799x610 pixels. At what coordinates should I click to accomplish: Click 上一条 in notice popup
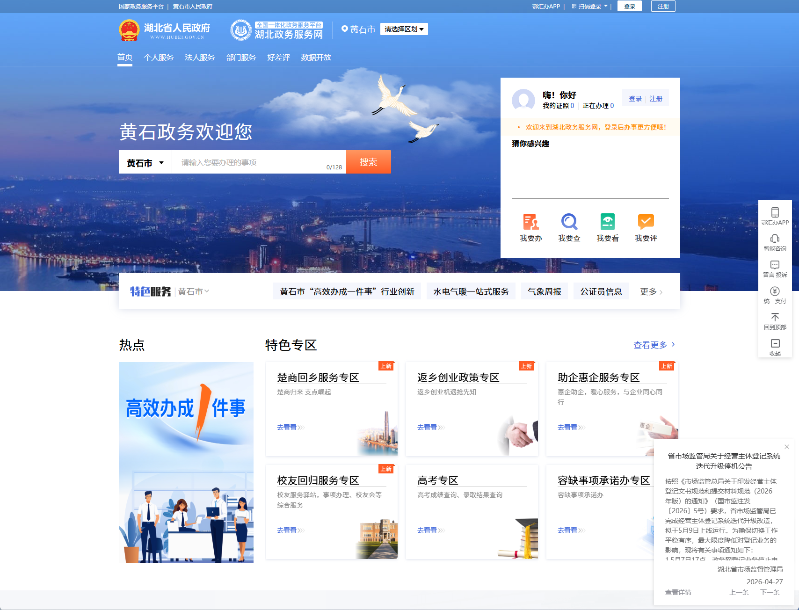(739, 592)
